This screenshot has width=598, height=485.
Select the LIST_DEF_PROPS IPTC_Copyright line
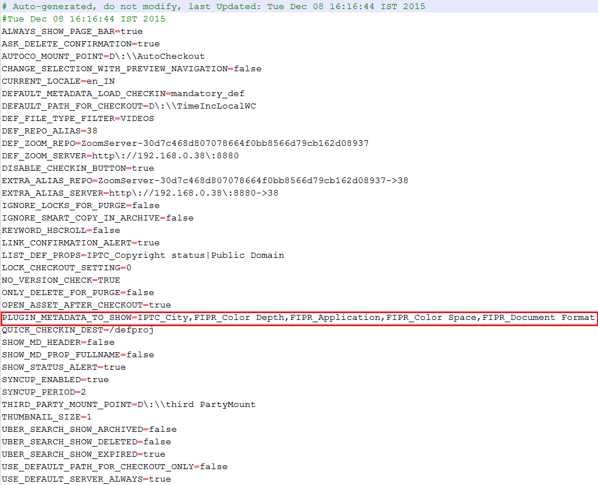[x=142, y=255]
